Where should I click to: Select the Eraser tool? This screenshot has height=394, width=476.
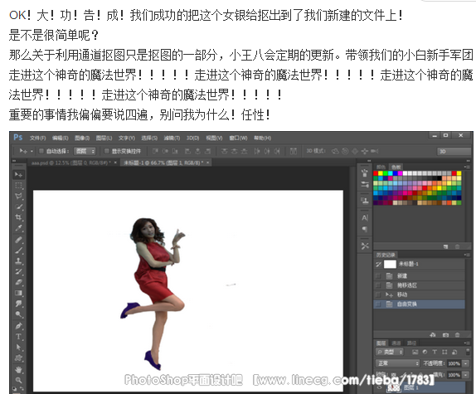pos(18,282)
